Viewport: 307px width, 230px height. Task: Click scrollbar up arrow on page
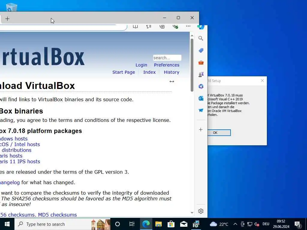point(192,36)
